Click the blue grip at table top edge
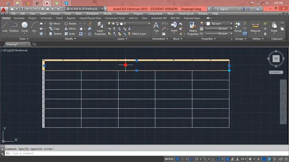This screenshot has width=289, height=162. [136, 60]
